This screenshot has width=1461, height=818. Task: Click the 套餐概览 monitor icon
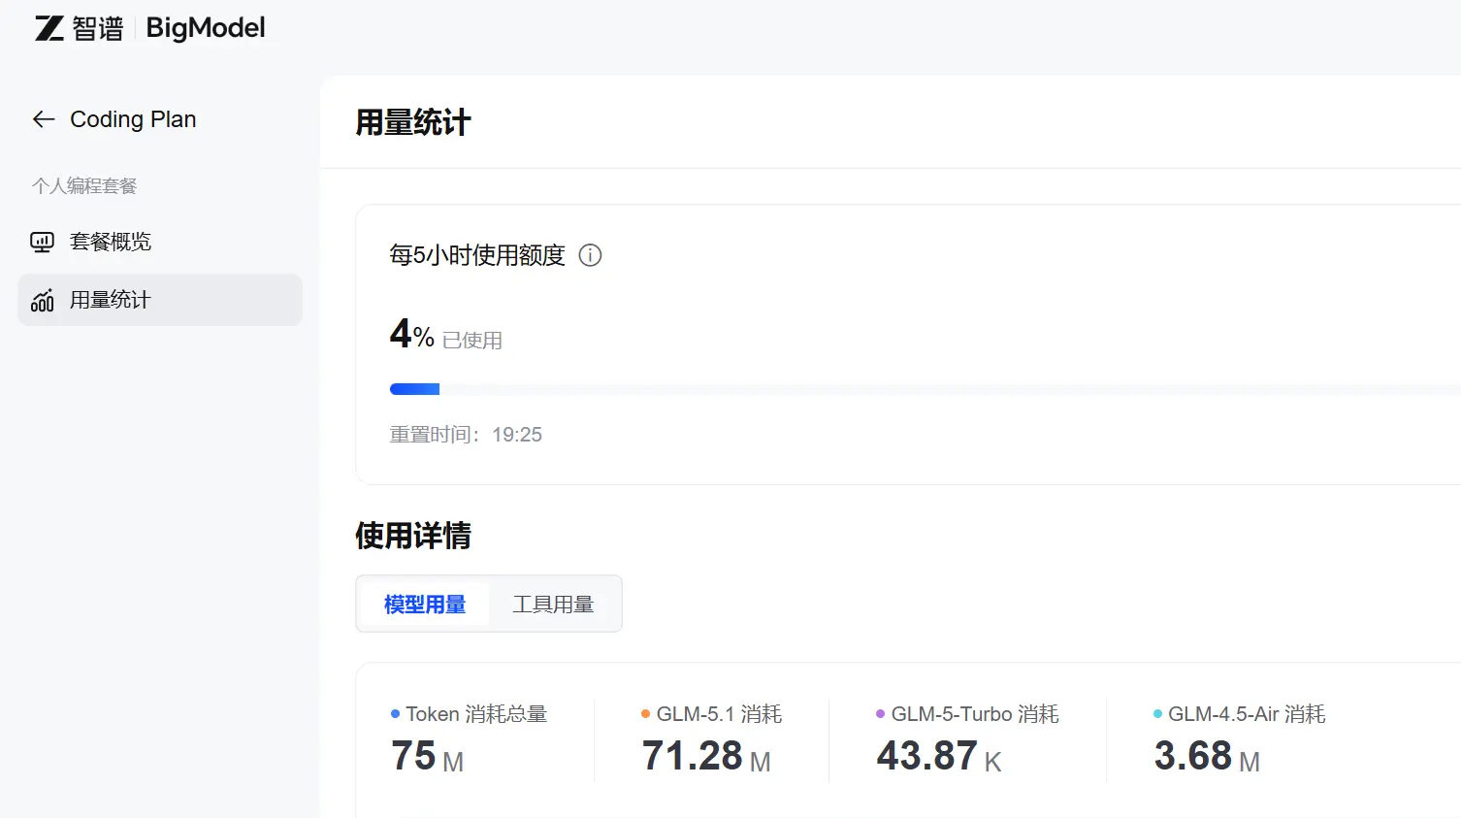42,242
